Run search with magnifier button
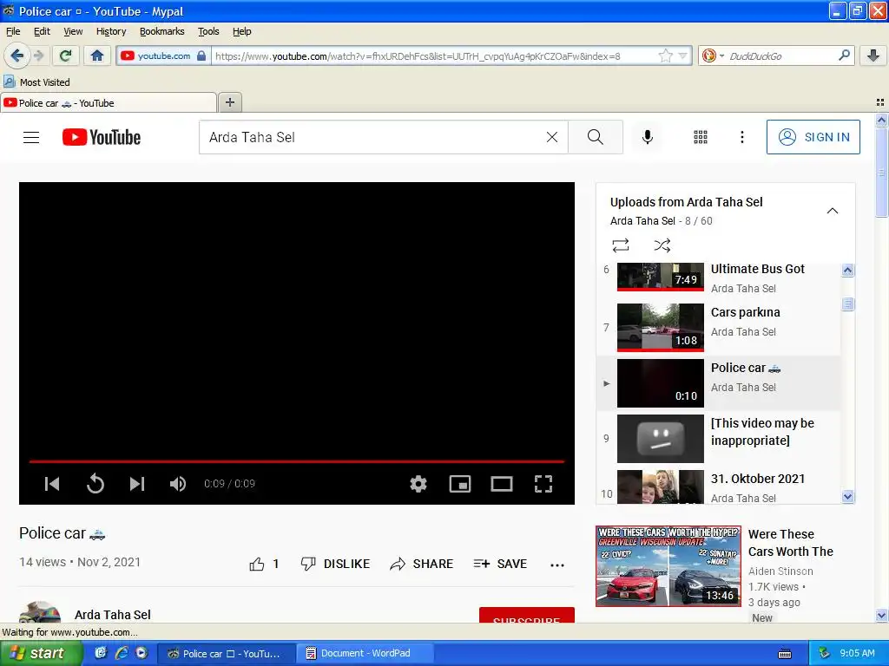 pyautogui.click(x=596, y=137)
